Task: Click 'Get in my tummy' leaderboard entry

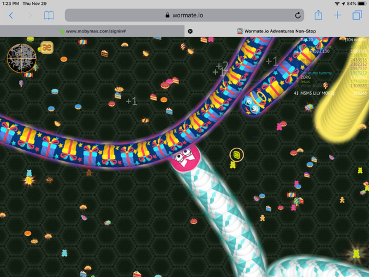Action: 316,73
